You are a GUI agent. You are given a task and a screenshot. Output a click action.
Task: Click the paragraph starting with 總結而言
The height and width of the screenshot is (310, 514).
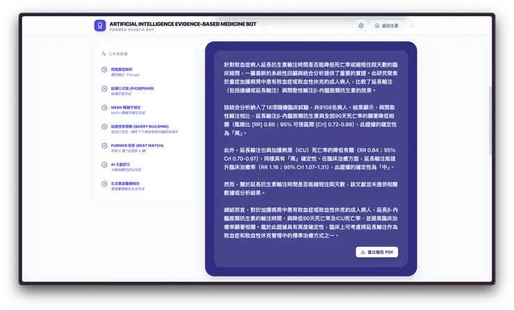point(310,223)
